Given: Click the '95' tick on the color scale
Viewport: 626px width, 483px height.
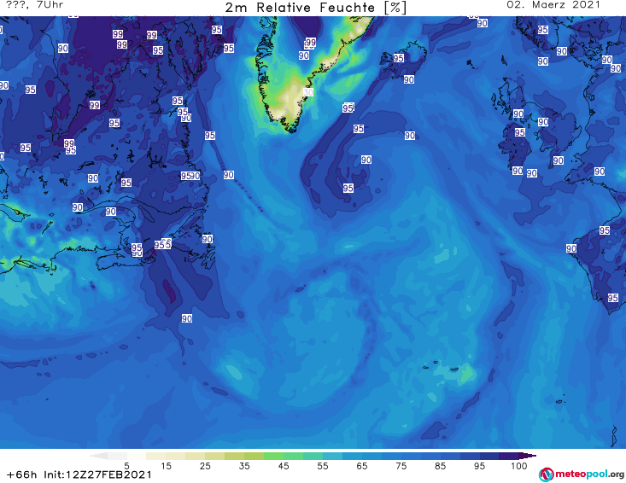Looking at the screenshot, I should click(479, 466).
